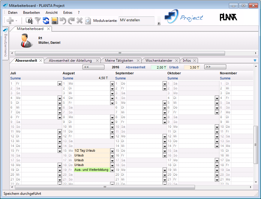Viewport: 261px width, 199px height.
Task: Open the Ansicht menu
Action: click(52, 13)
